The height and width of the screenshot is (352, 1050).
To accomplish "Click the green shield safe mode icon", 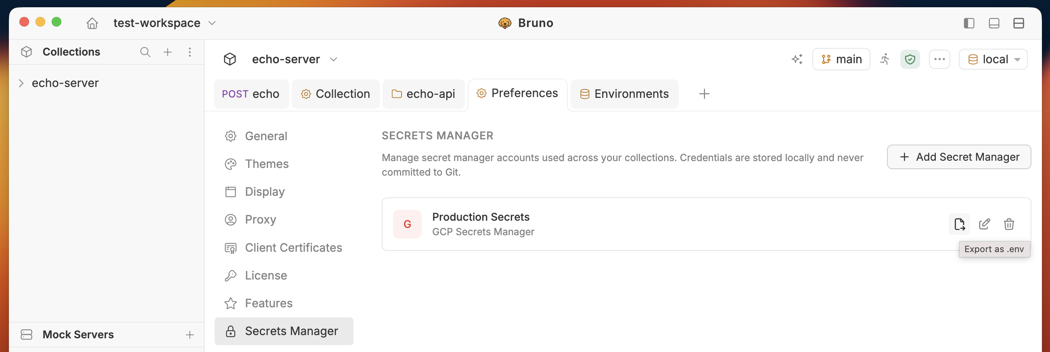I will tap(910, 60).
